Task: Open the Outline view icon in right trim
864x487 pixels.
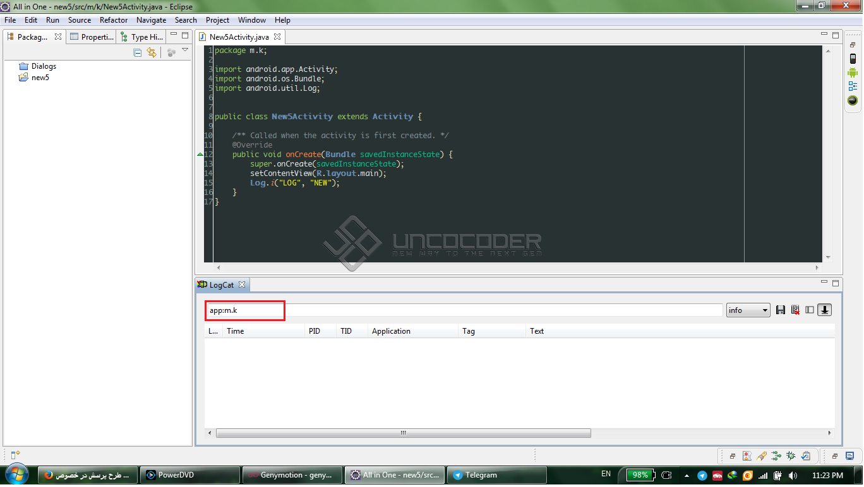Action: pyautogui.click(x=853, y=86)
